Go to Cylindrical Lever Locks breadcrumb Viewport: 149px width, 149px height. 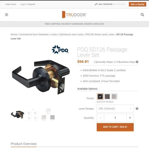pos(71,35)
